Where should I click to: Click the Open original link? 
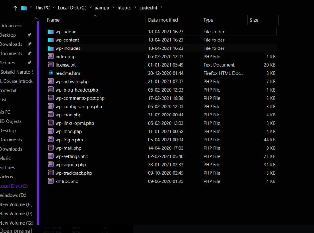click(16, 230)
